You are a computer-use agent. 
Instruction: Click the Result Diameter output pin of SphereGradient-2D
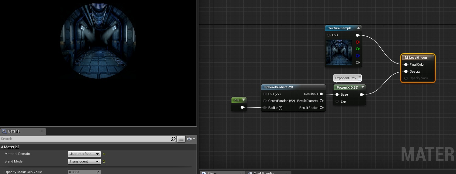tap(322, 101)
